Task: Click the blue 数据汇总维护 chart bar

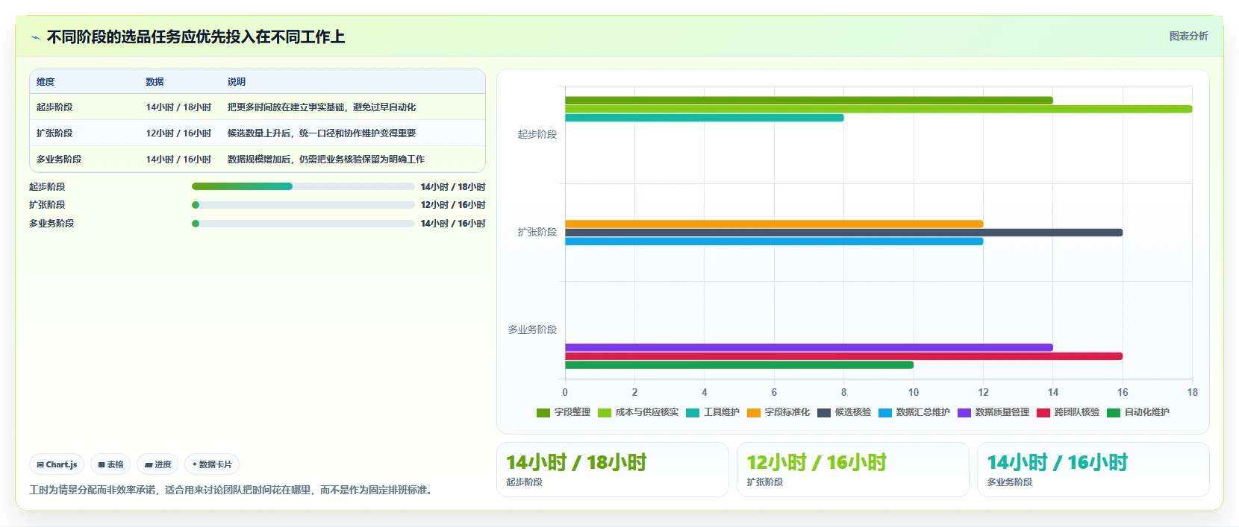Action: (774, 242)
